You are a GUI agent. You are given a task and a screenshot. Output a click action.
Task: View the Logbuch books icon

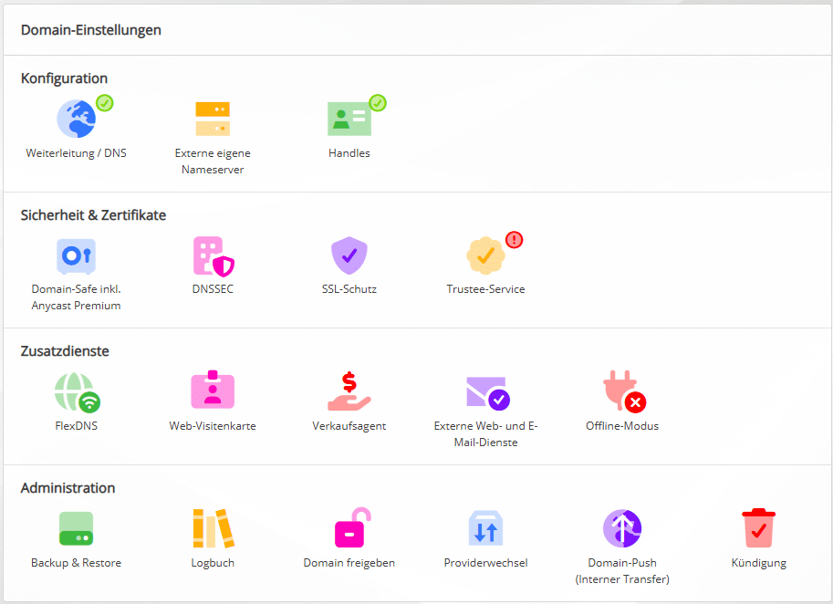click(213, 528)
